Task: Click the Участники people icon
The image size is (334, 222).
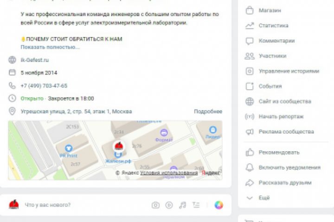Action: pyautogui.click(x=250, y=56)
